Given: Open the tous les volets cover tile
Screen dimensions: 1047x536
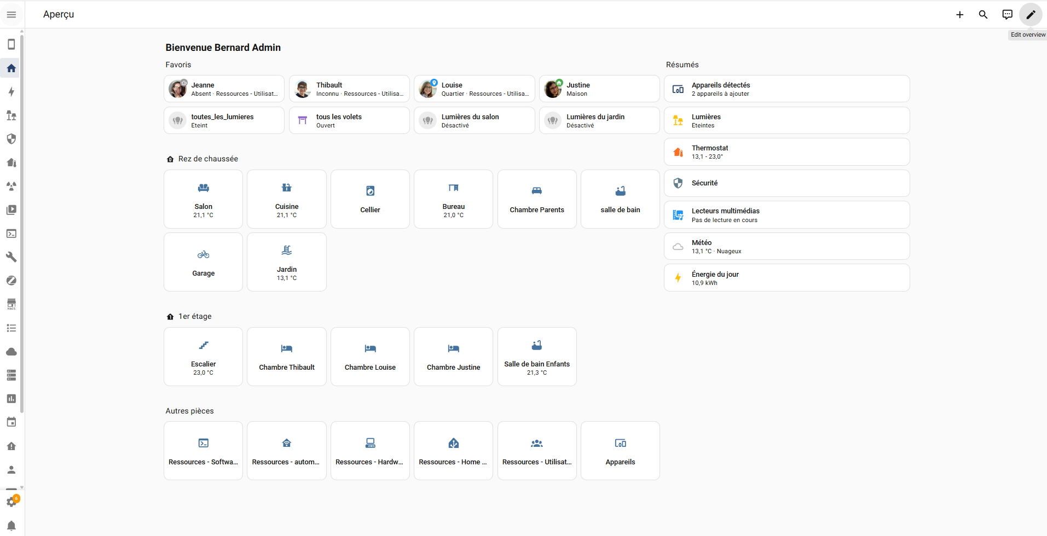Looking at the screenshot, I should pos(349,120).
